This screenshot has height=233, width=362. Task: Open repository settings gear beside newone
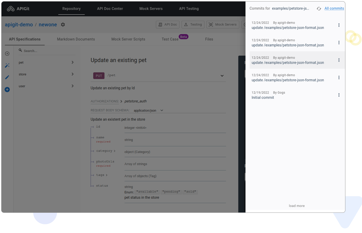tap(63, 25)
